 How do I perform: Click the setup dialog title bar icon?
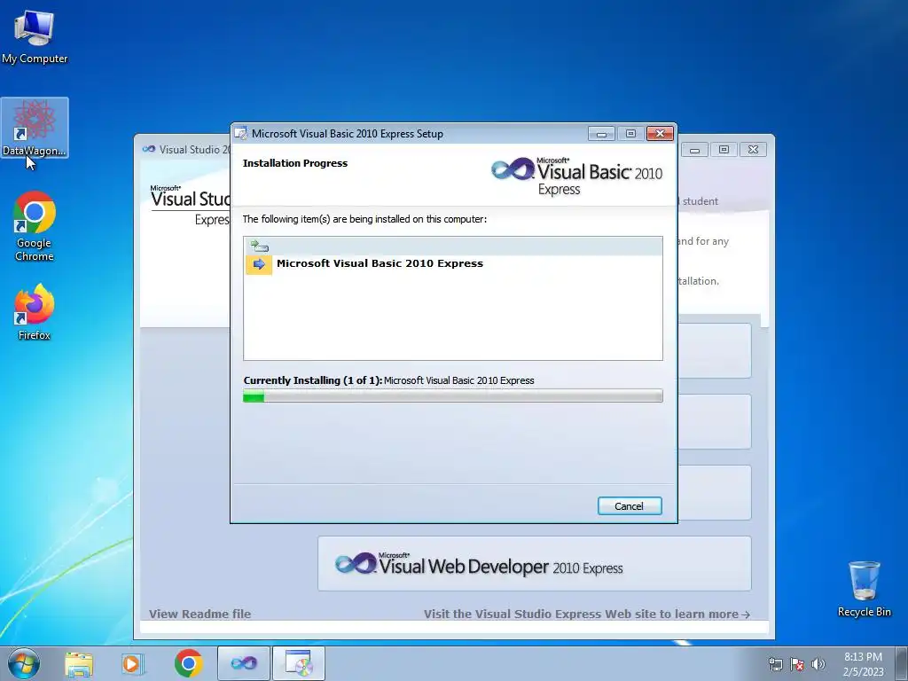click(241, 134)
